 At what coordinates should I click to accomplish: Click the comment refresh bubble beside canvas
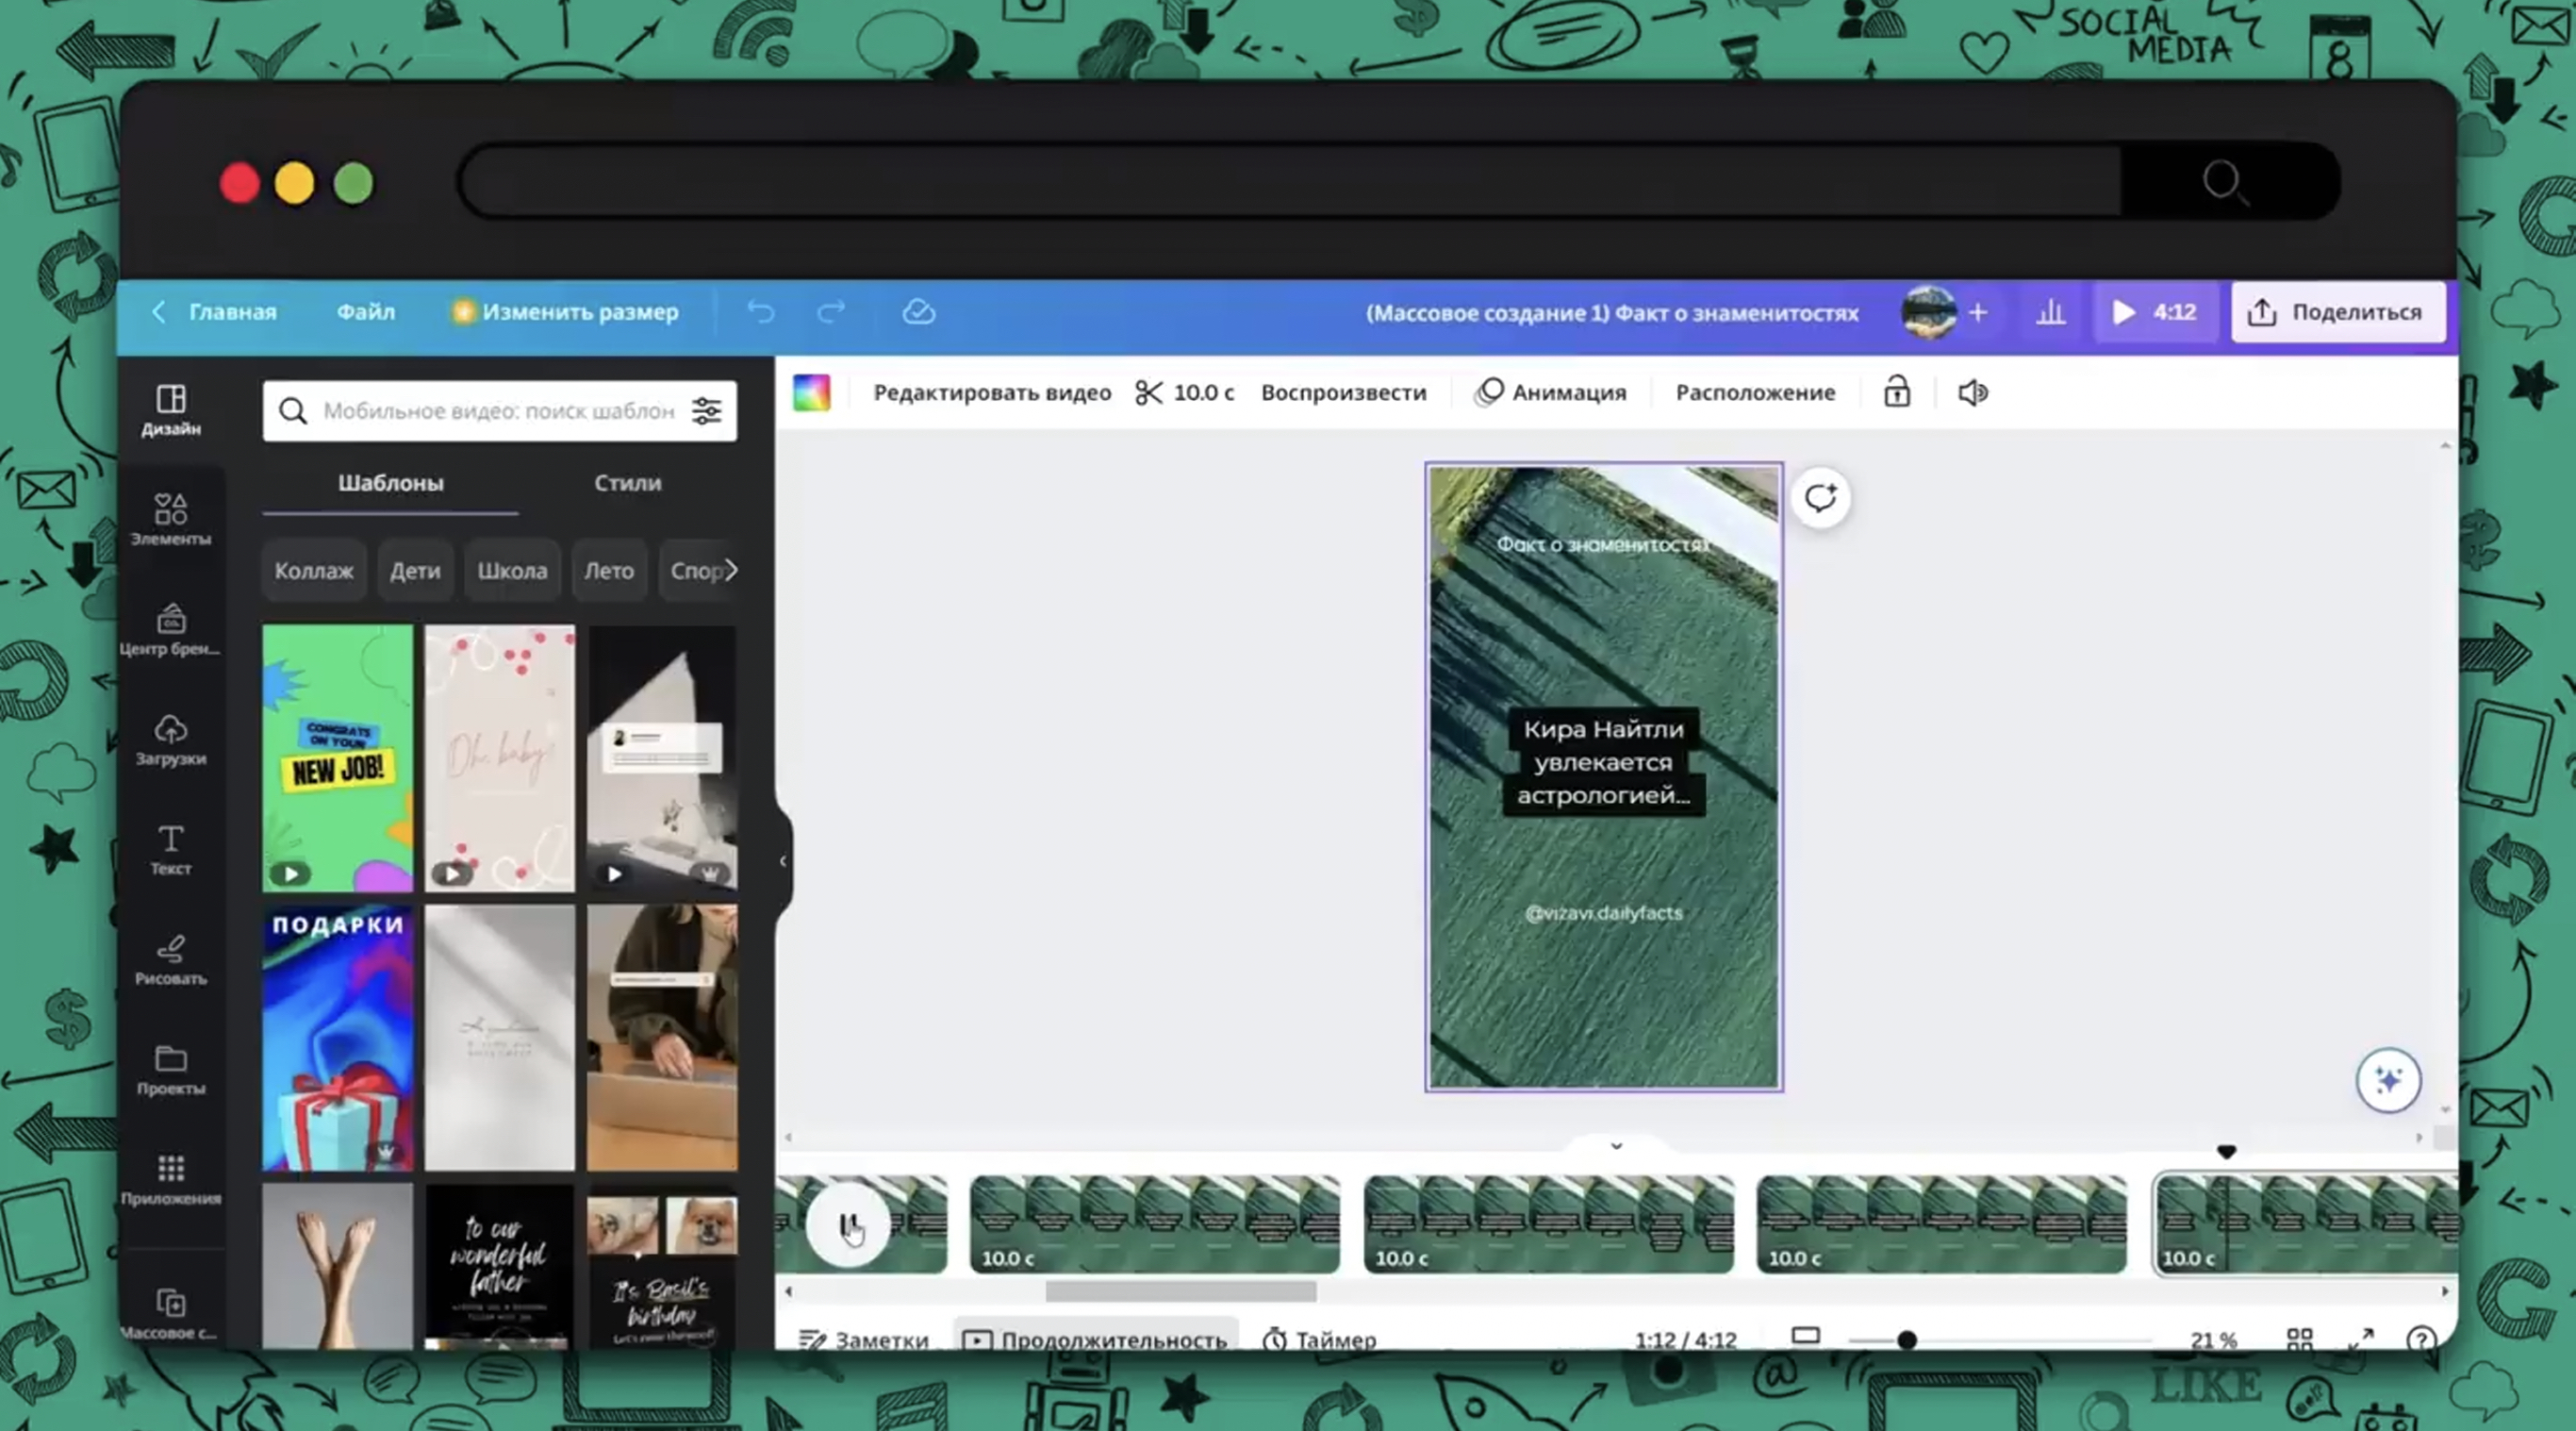click(1821, 497)
